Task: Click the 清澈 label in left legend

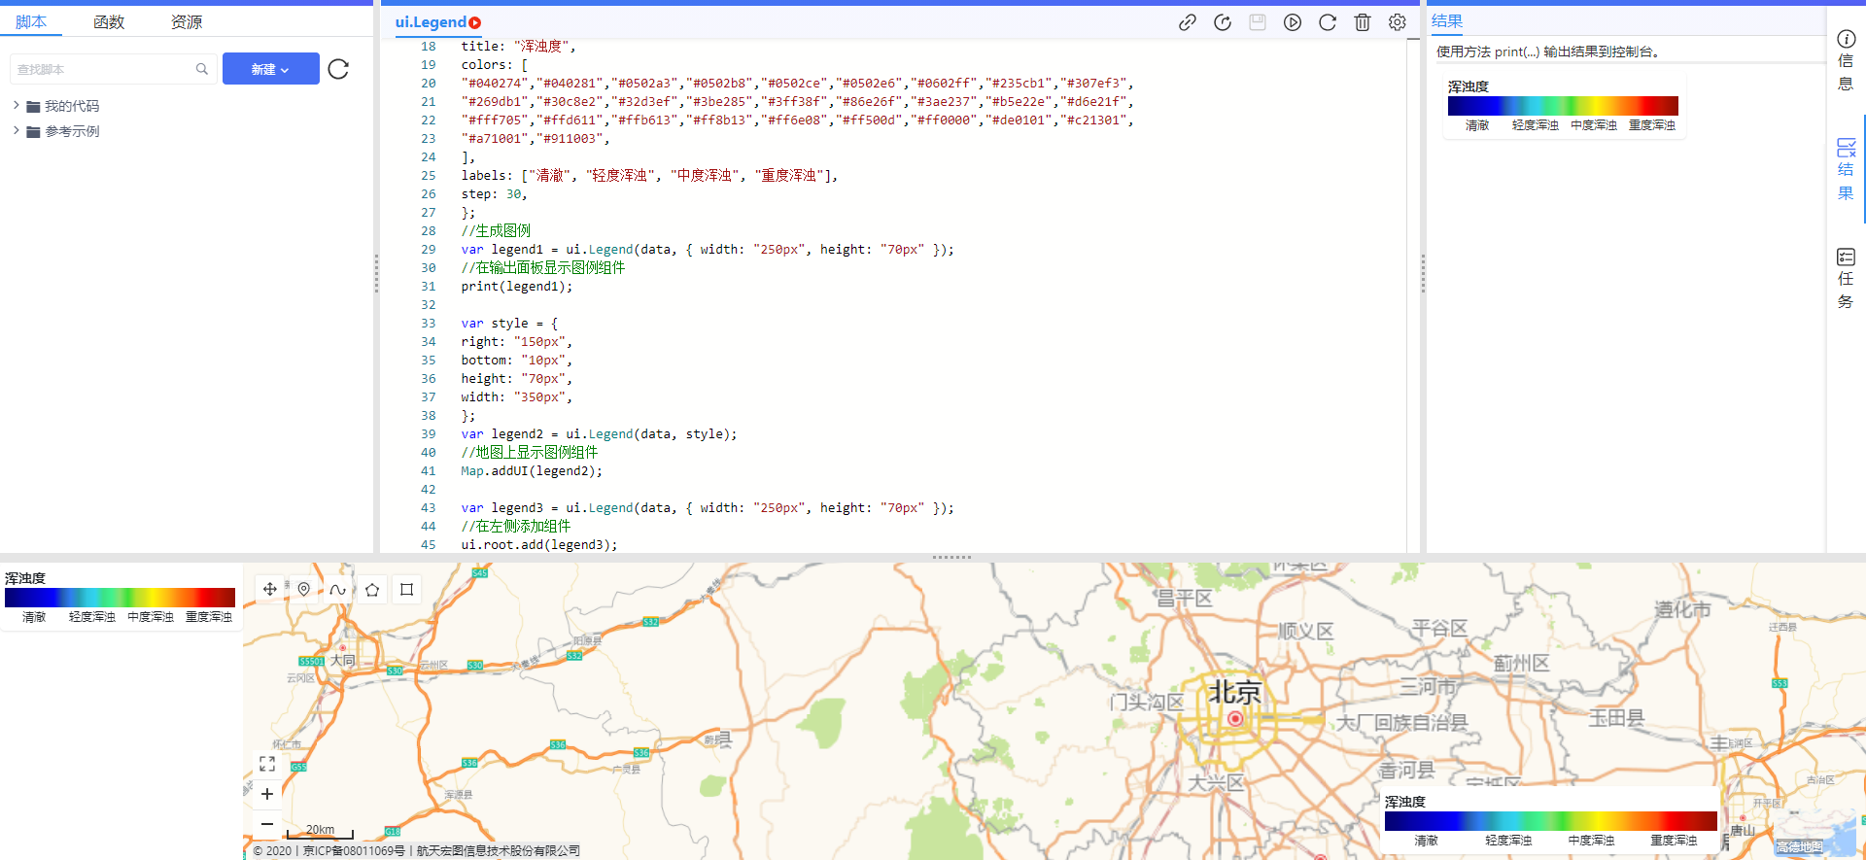Action: coord(34,617)
